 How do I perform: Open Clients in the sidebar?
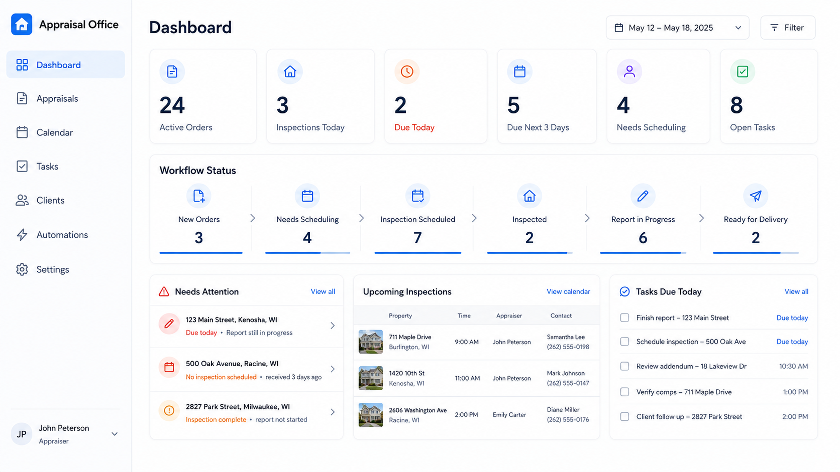[x=65, y=200]
